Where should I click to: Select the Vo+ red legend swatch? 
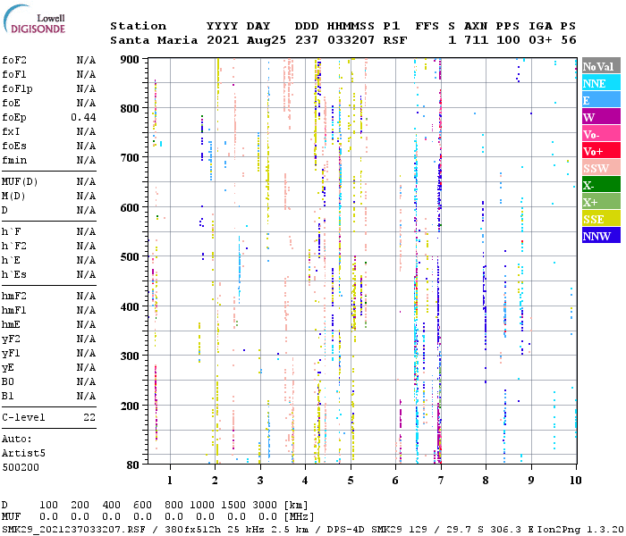coord(600,151)
